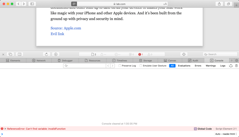Image resolution: width=239 pixels, height=137 pixels.
Task: Activate the element selection crosshair icon
Action: (184, 54)
